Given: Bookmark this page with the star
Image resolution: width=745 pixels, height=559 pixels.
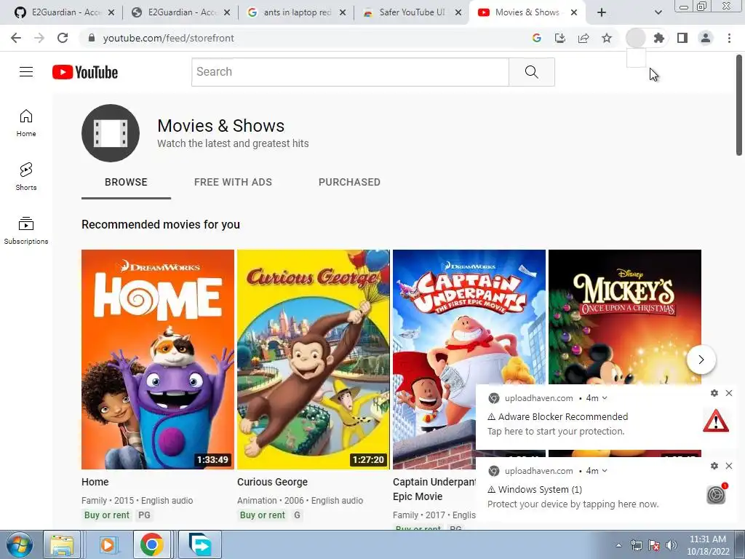Looking at the screenshot, I should pos(607,38).
